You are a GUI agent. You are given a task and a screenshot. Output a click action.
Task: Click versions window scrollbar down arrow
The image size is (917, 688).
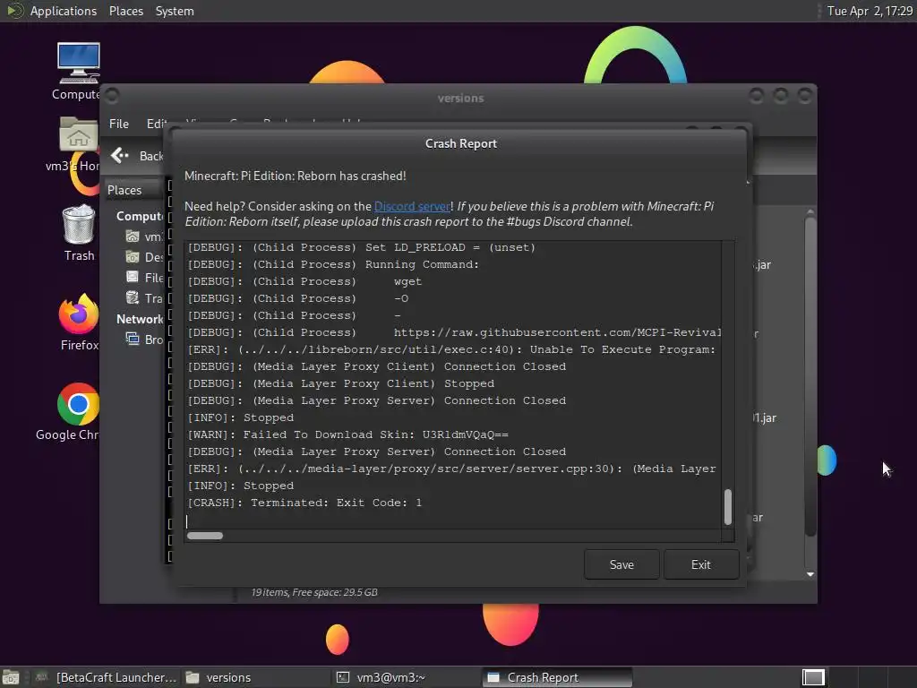click(x=810, y=574)
